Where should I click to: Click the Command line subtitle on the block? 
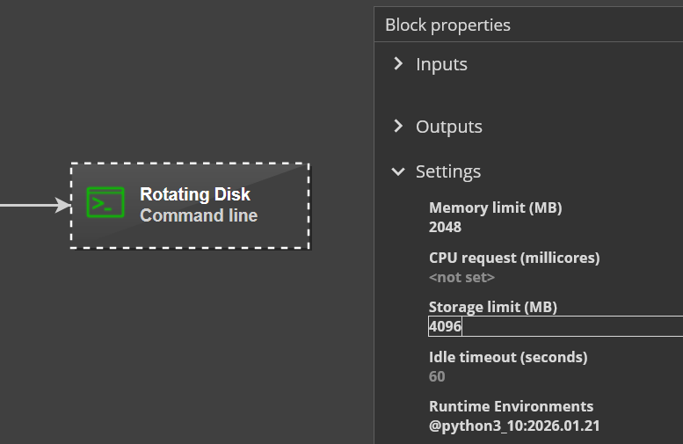[199, 215]
